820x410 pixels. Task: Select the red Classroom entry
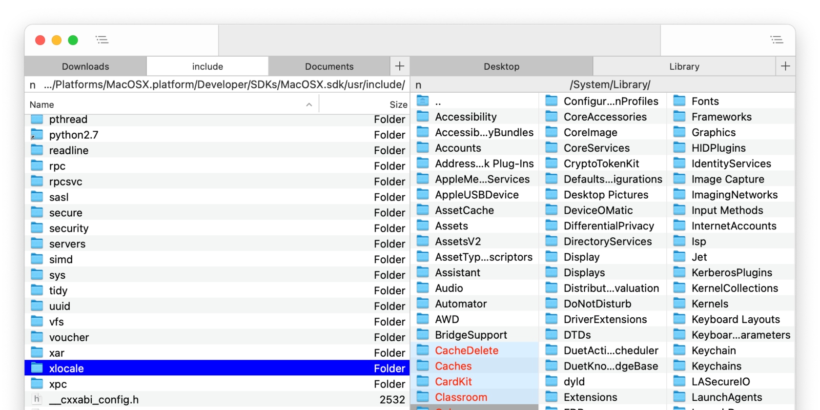click(474, 397)
